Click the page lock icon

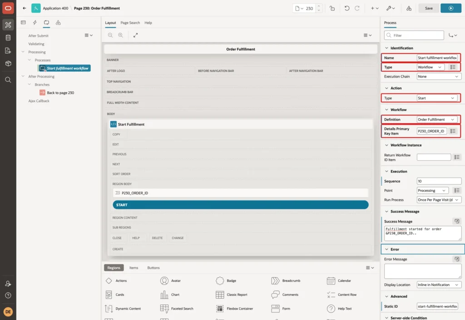[332, 8]
